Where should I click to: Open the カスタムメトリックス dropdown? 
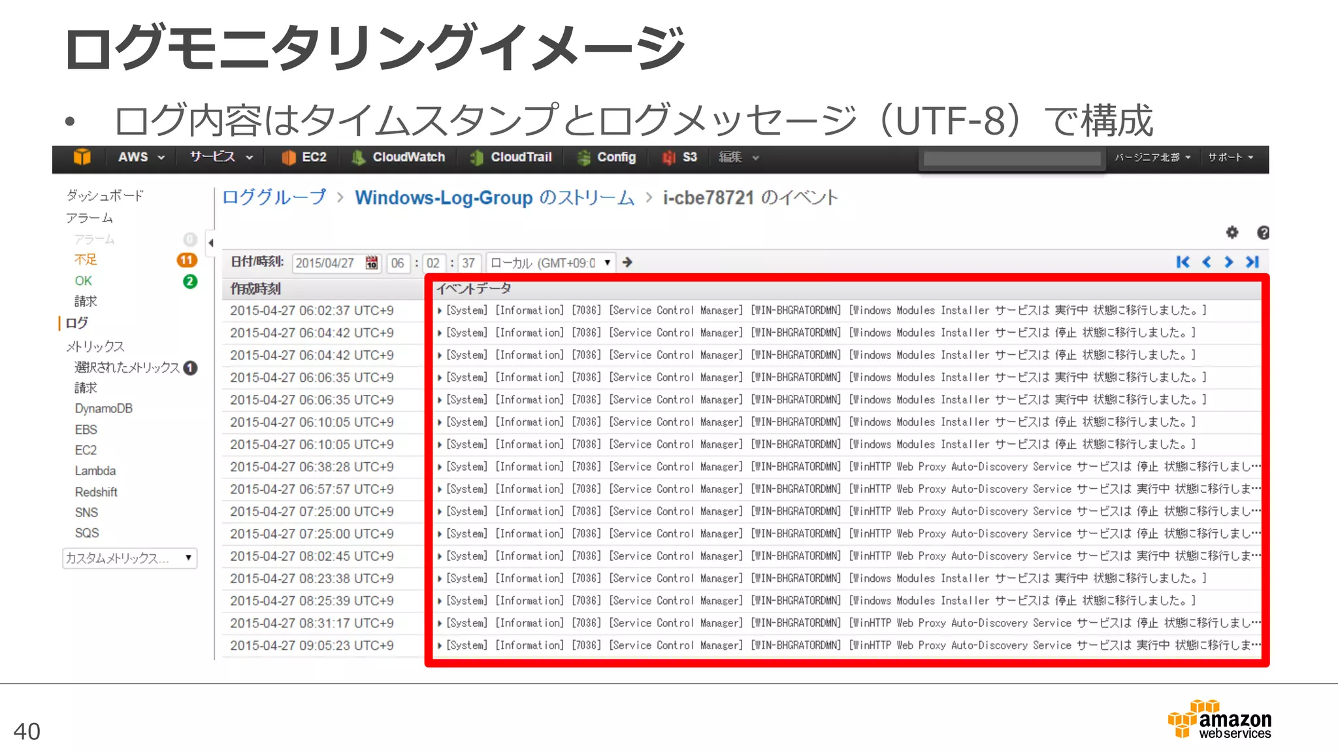click(129, 558)
